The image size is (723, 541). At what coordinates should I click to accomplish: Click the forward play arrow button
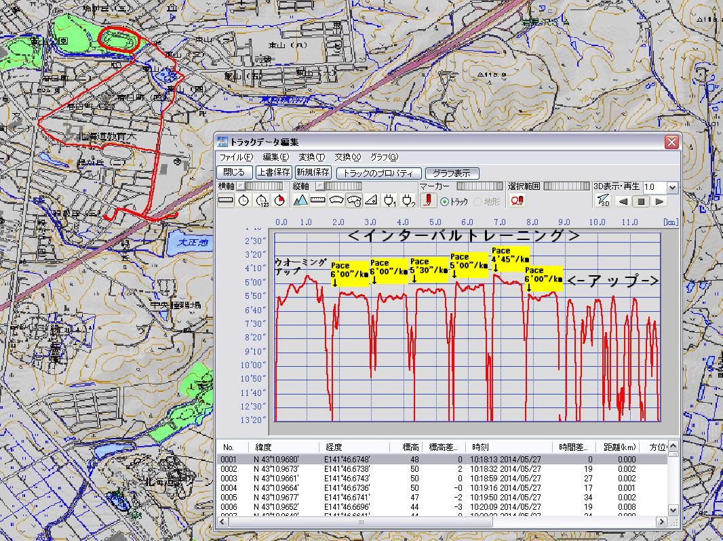tap(659, 201)
